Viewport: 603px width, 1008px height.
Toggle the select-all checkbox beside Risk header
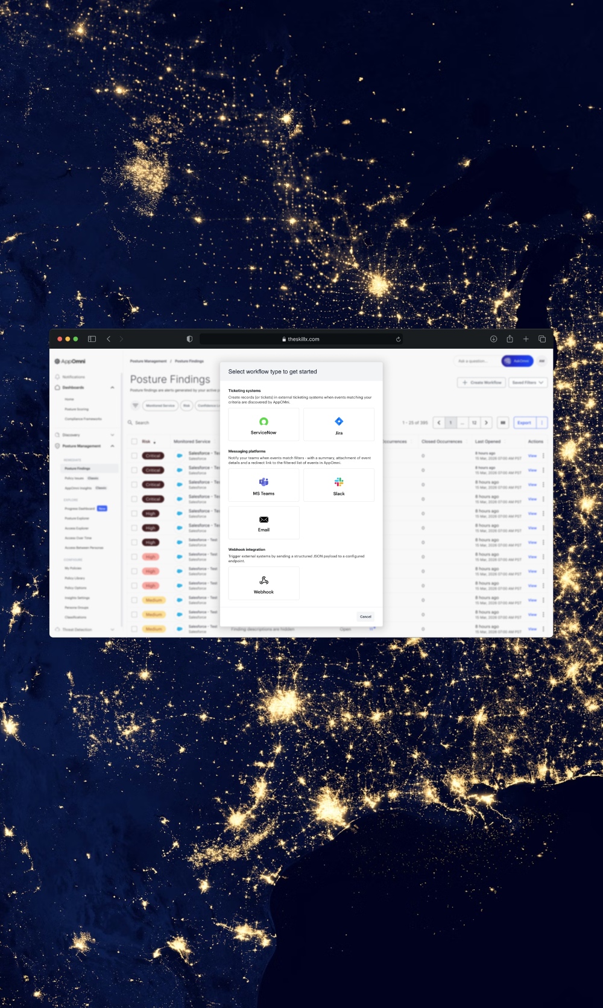[x=134, y=442]
